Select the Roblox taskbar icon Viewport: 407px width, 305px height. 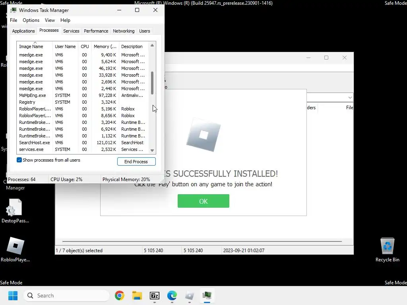coord(190,295)
